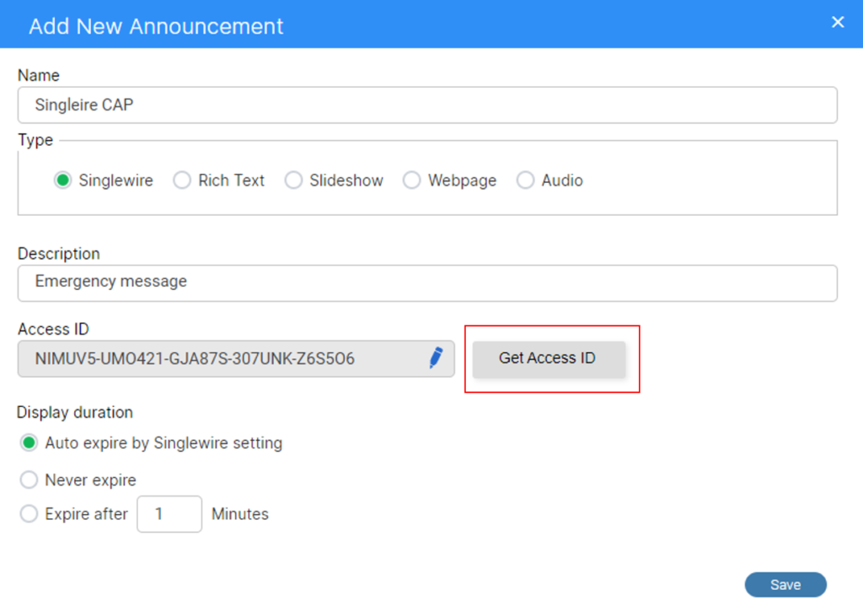Click the Display duration label
The width and height of the screenshot is (863, 606).
pyautogui.click(x=75, y=412)
